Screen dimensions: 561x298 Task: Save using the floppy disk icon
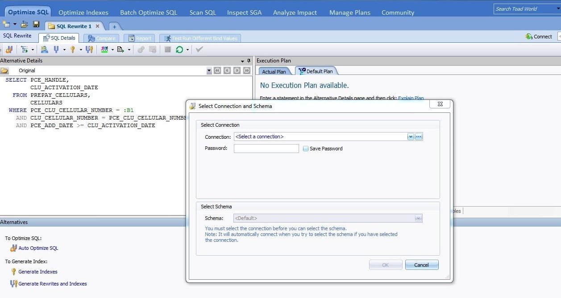(36, 24)
